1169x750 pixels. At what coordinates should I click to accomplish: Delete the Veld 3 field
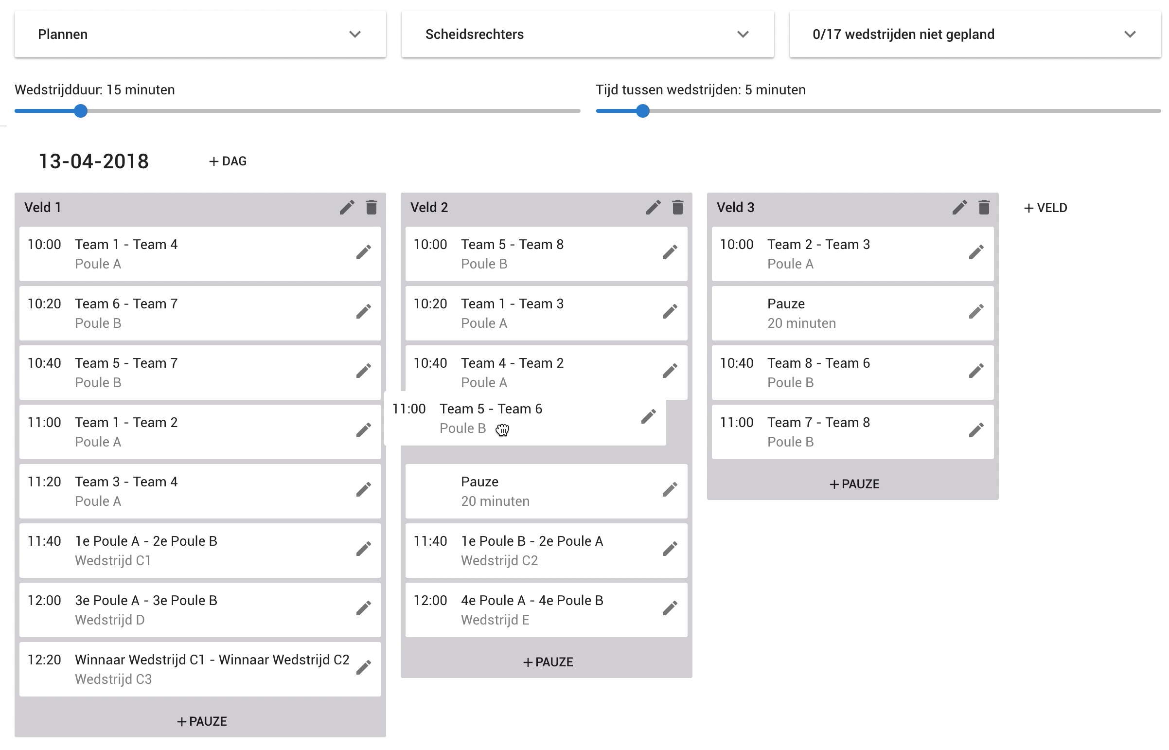[x=984, y=208]
